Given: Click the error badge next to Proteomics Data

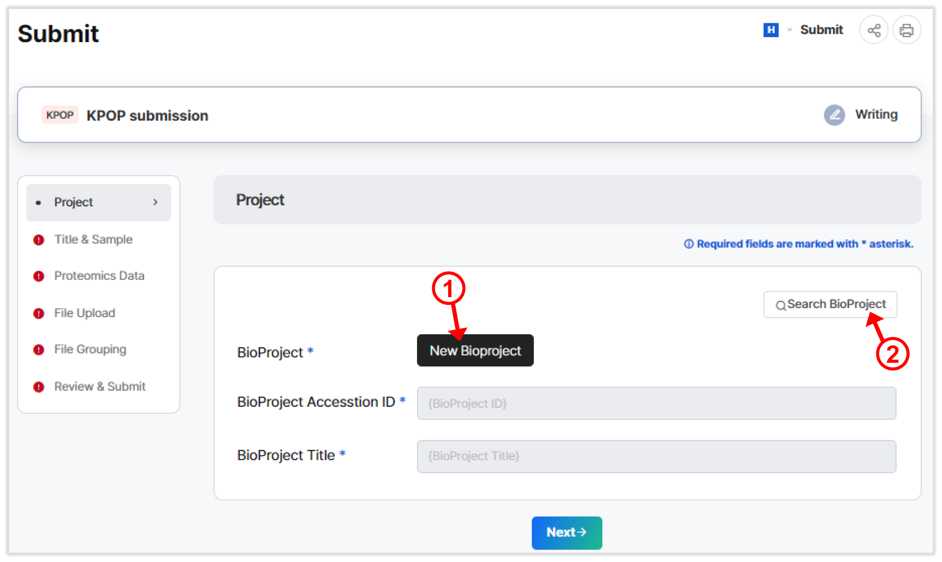Looking at the screenshot, I should click(39, 276).
